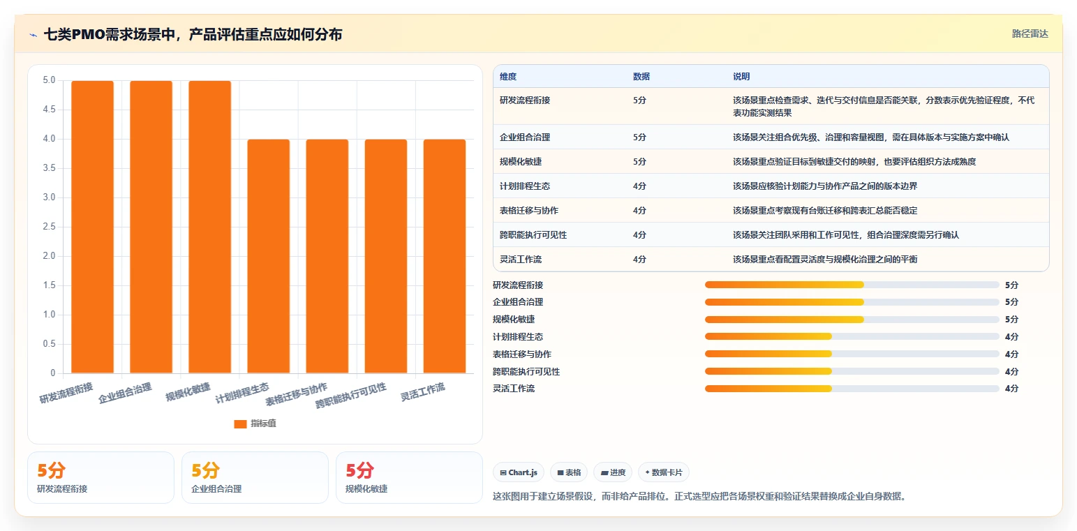The height and width of the screenshot is (531, 1077).
Task: Click the 计划排程生态 bar in chart
Action: [269, 256]
